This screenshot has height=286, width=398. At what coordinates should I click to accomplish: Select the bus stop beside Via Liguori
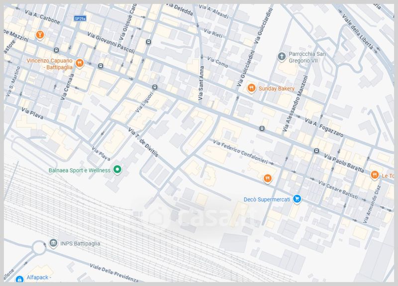[x=154, y=87]
